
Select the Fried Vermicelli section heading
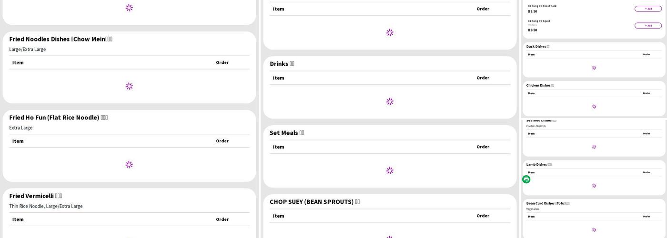[x=36, y=196]
